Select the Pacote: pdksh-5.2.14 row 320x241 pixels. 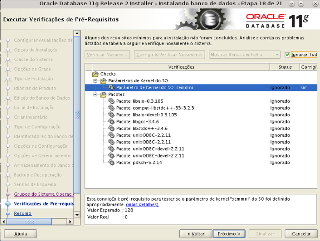click(201, 162)
